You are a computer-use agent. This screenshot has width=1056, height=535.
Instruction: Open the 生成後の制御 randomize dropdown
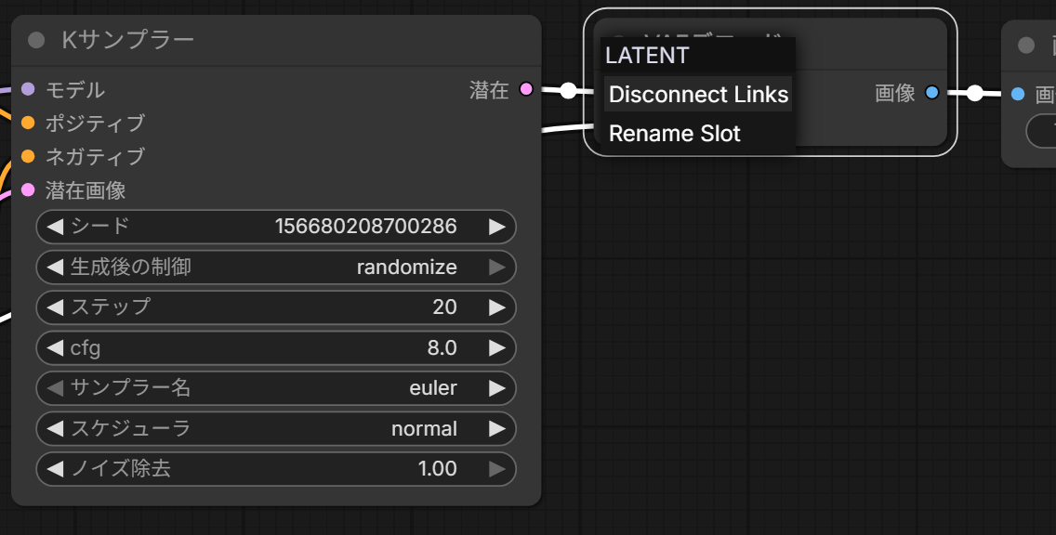tap(276, 267)
